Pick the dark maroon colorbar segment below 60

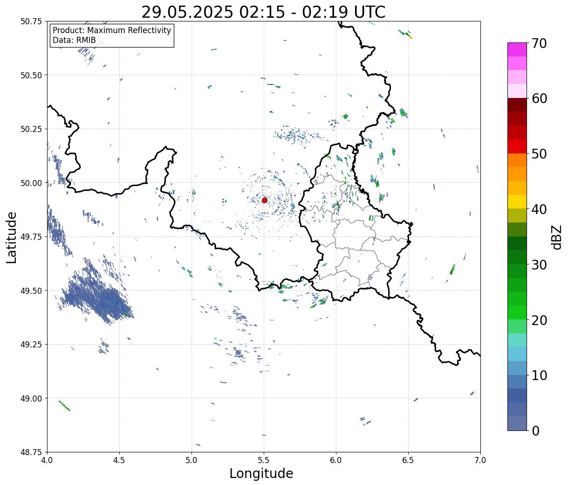517,105
